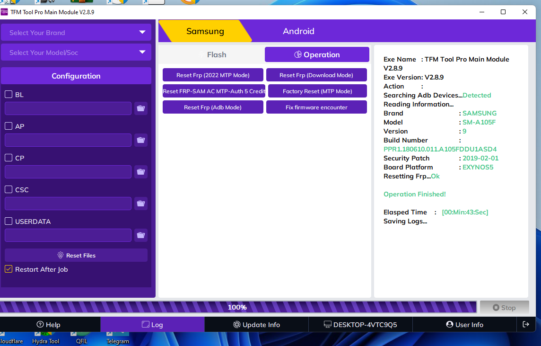Open the Flash tab

(212, 54)
